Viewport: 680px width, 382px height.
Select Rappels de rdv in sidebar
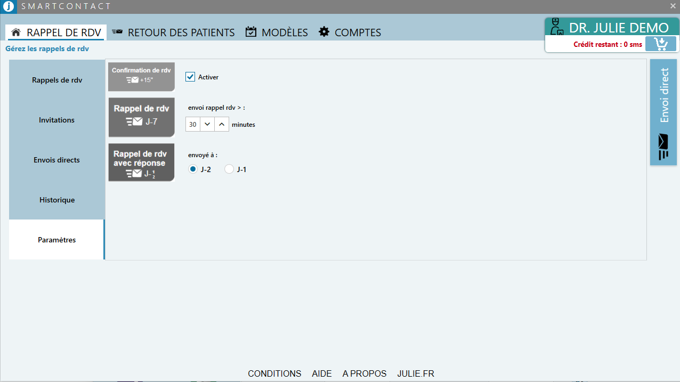57,80
